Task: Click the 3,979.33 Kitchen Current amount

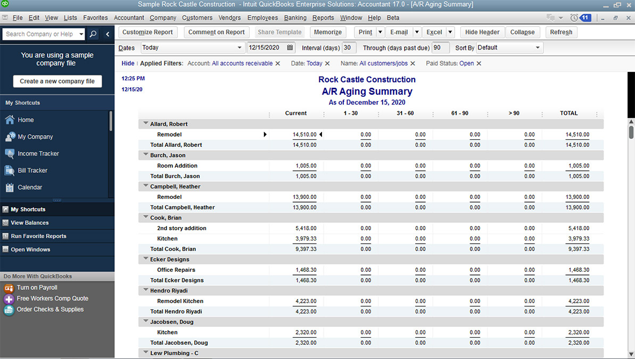Action: click(306, 239)
